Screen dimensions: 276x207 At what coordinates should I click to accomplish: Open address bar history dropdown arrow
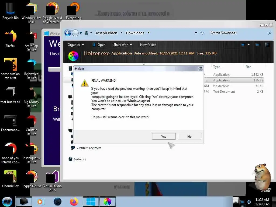[196, 33]
